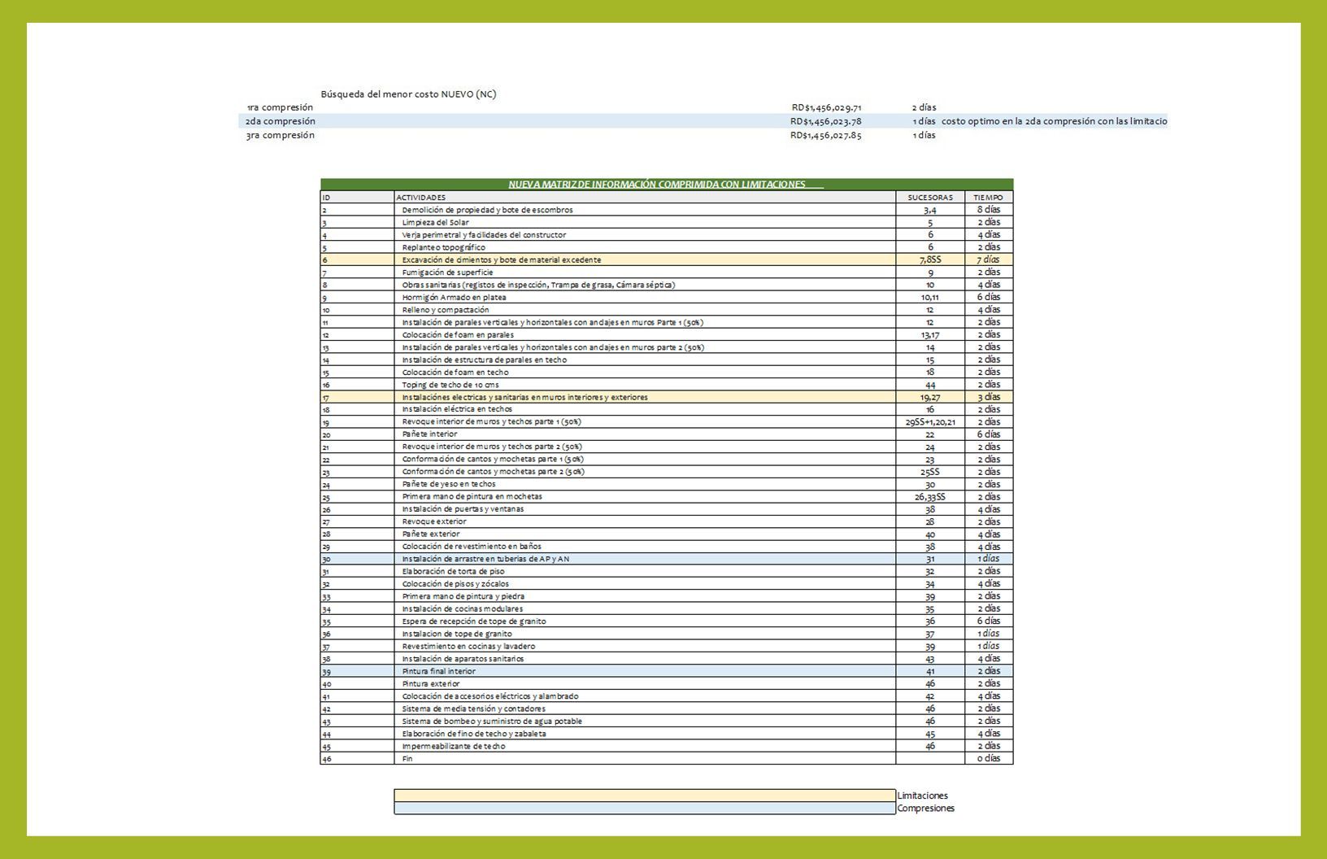Image resolution: width=1327 pixels, height=859 pixels.
Task: Select the "Pañete interior" activity
Action: 429,434
